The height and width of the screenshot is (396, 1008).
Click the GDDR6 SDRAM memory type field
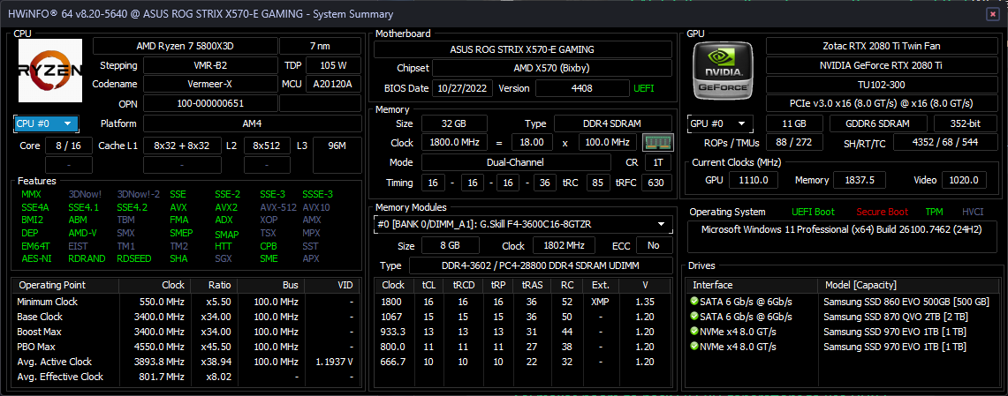pos(878,123)
